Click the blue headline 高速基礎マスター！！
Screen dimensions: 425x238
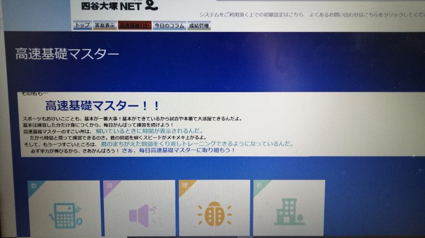coord(102,105)
